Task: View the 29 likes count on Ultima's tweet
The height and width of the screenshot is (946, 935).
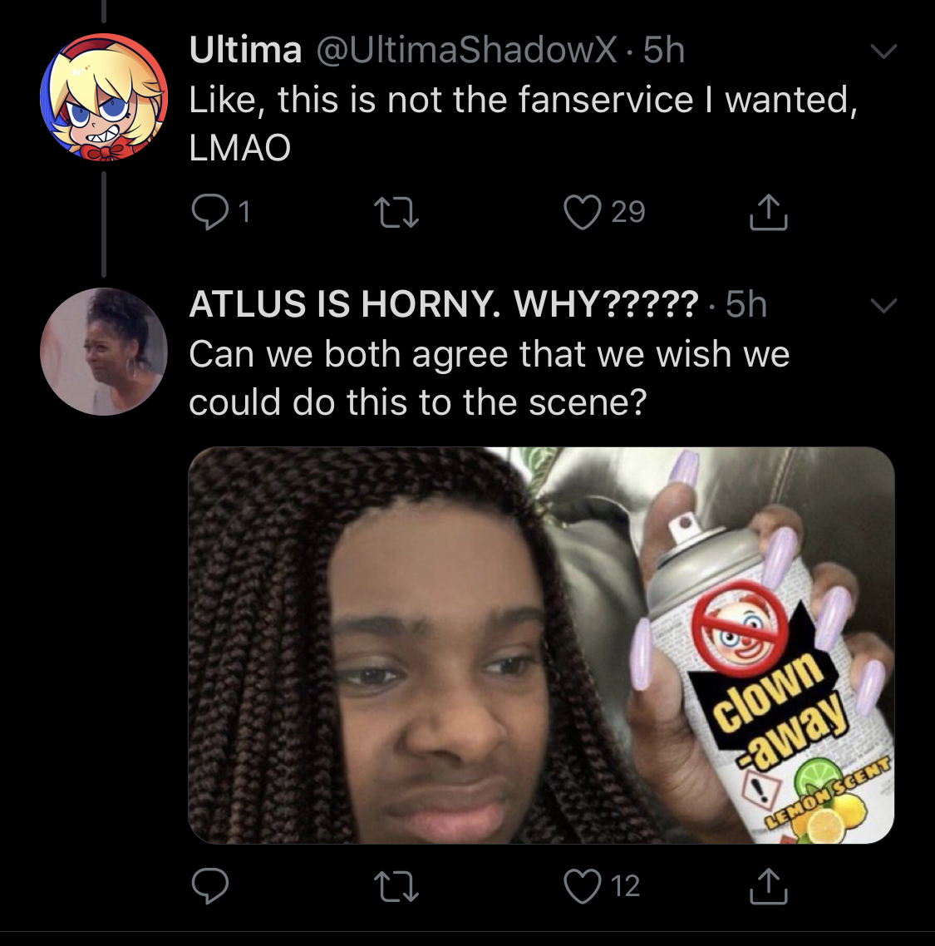Action: click(628, 212)
